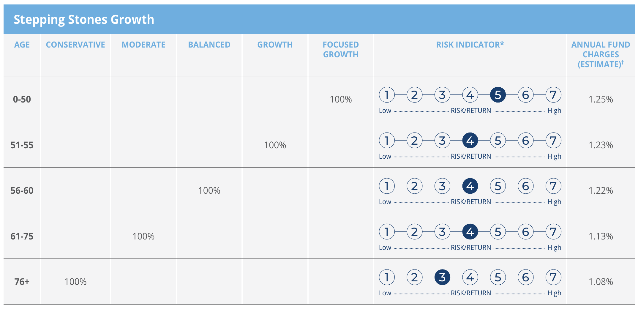Click risk circle 6 in the 56-60 row

pos(526,186)
